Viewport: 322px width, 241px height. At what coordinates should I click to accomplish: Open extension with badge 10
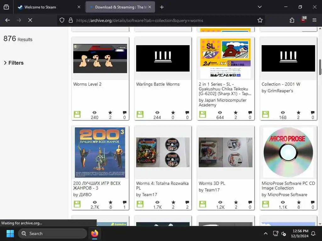tap(303, 20)
